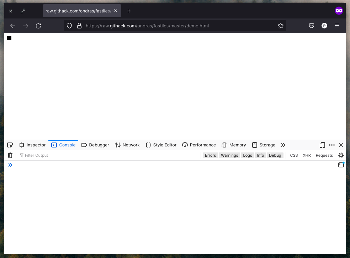Reload the current page
Image resolution: width=350 pixels, height=258 pixels.
pyautogui.click(x=38, y=26)
